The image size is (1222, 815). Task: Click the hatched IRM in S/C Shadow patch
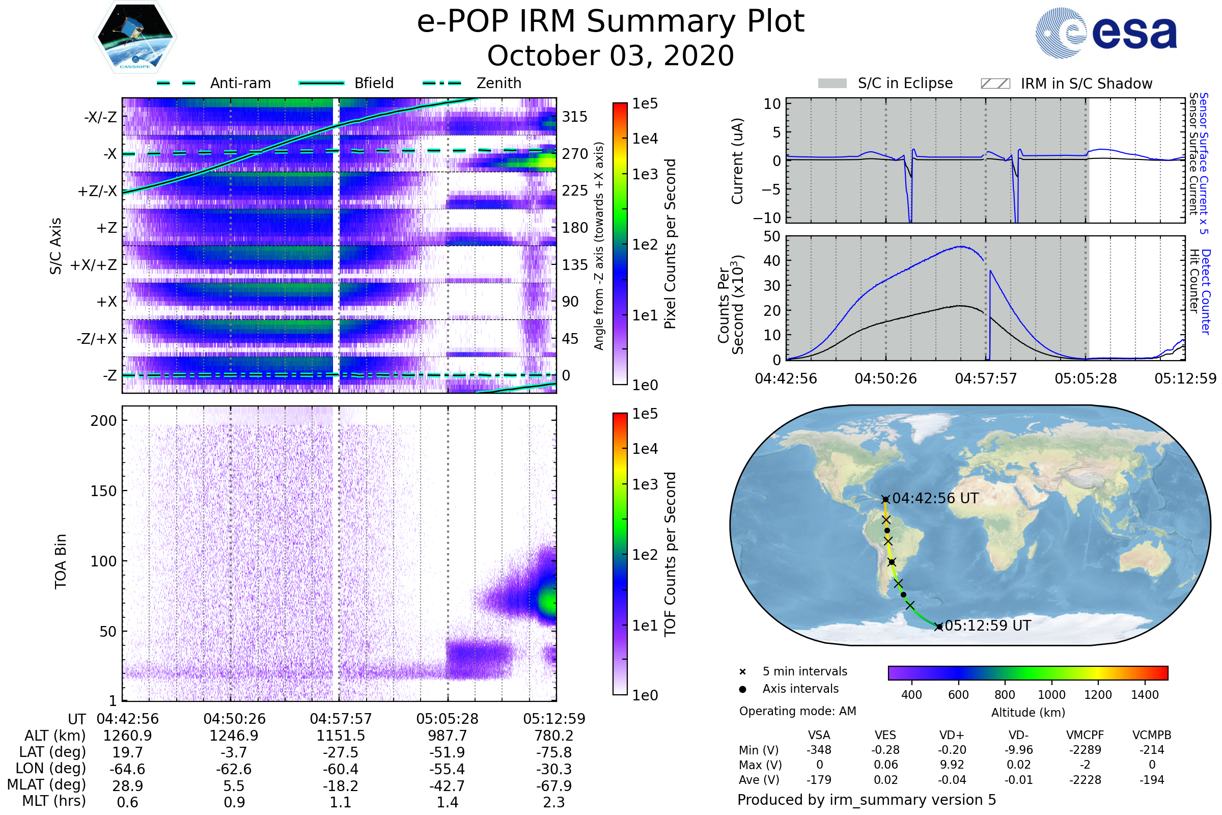pos(995,84)
